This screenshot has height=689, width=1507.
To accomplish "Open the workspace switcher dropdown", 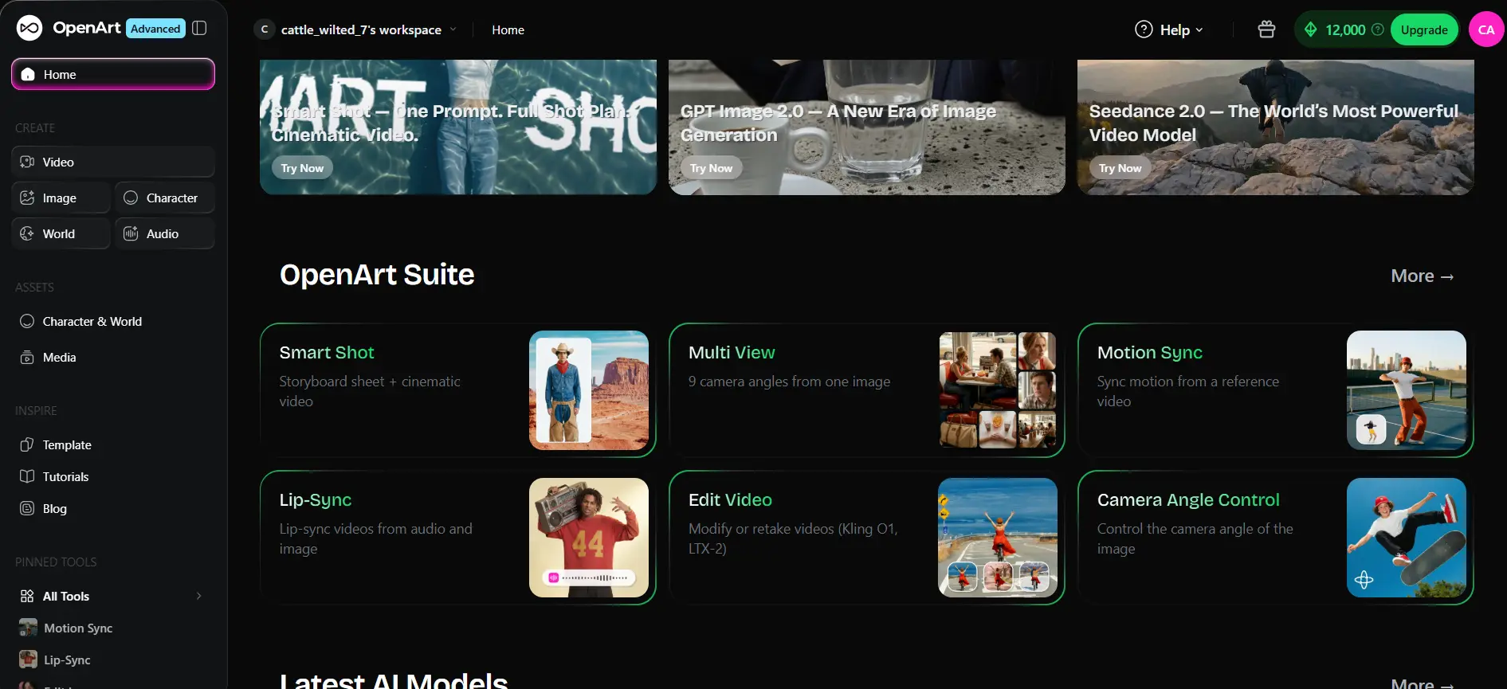I will (x=355, y=29).
